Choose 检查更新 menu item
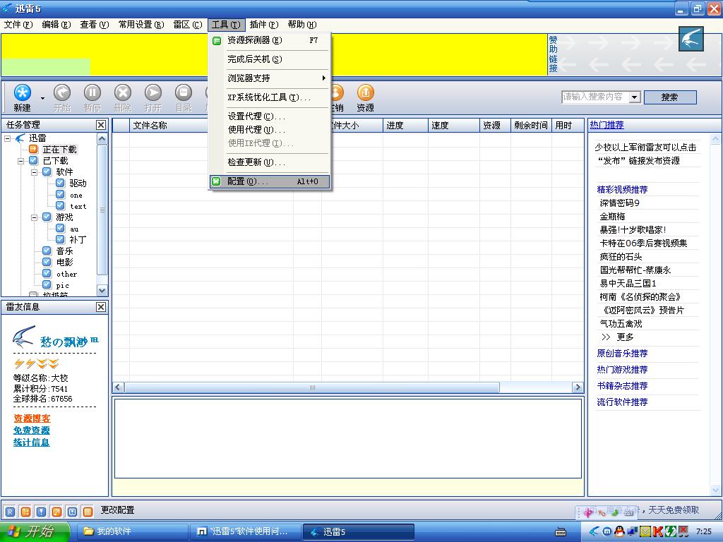723x542 pixels. pyautogui.click(x=270, y=162)
